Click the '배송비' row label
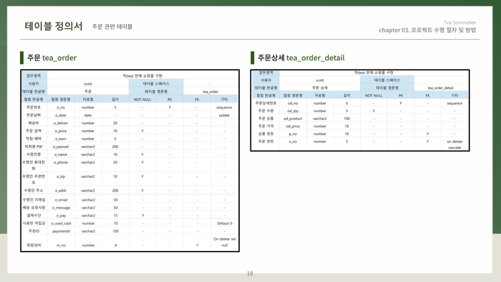The height and width of the screenshot is (282, 501). coord(33,123)
